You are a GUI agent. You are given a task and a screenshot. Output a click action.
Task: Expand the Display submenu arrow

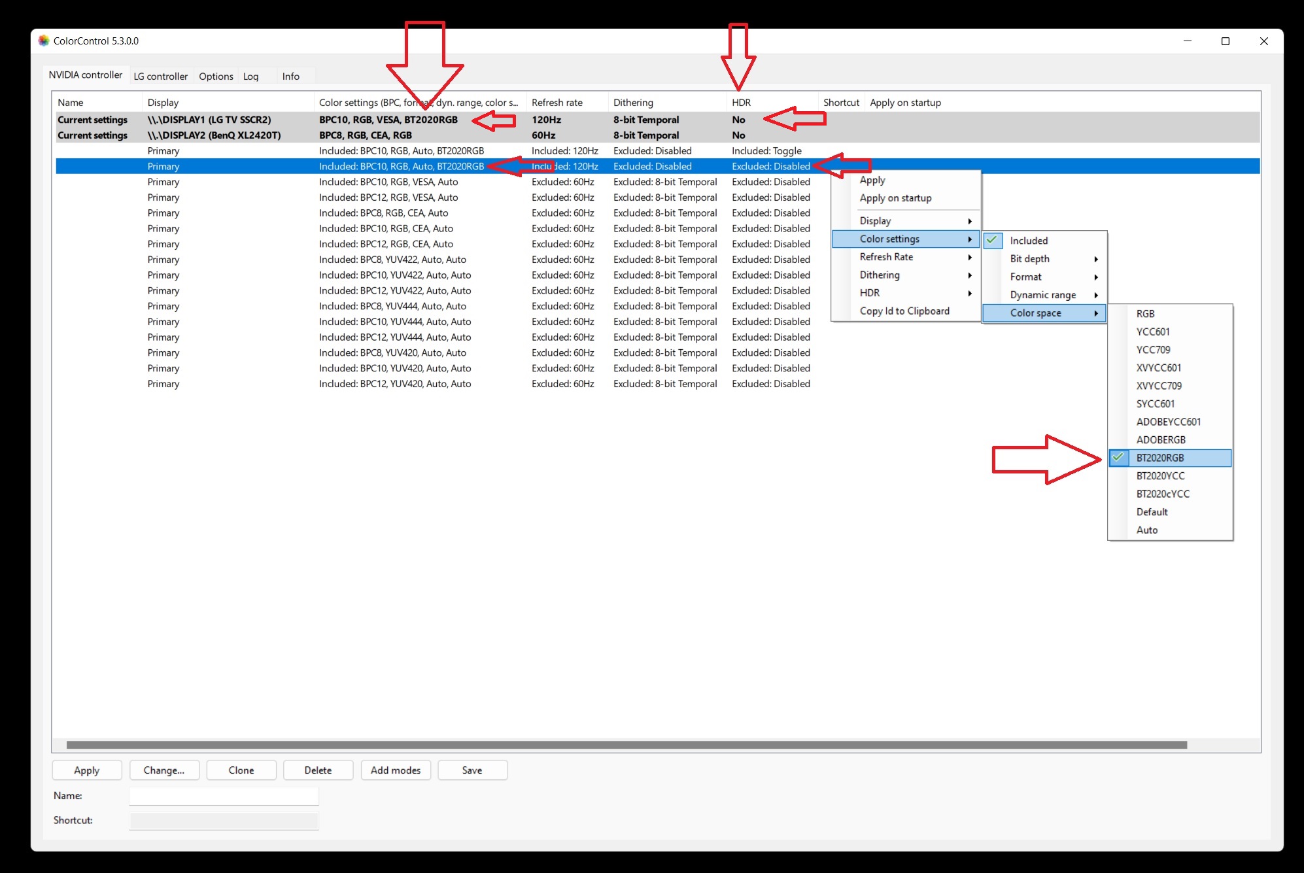969,221
